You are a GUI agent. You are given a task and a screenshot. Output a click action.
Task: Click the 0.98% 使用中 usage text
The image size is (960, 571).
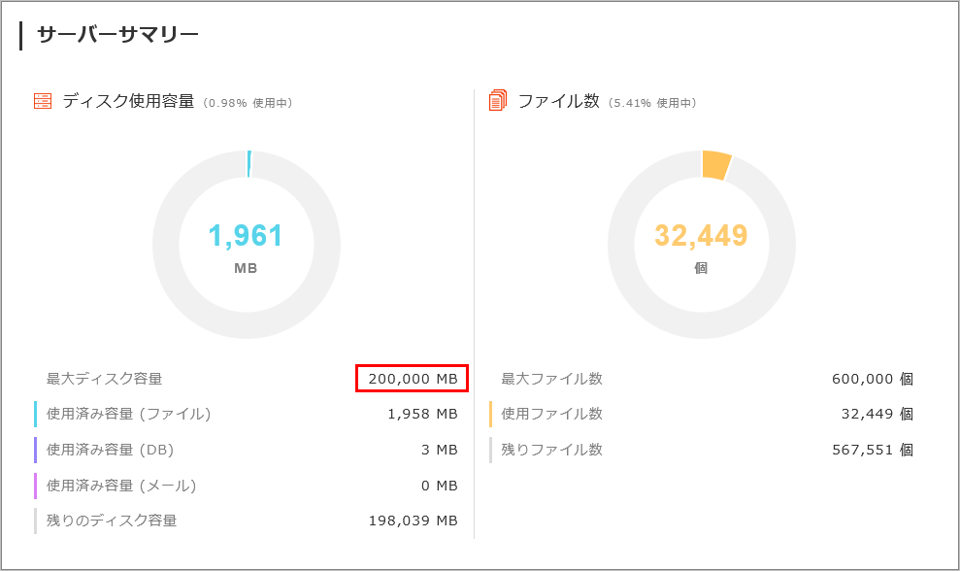point(248,103)
